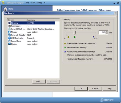The height and width of the screenshot is (103, 121).
Task: Select the USB Controller device row
Action: (32, 38)
